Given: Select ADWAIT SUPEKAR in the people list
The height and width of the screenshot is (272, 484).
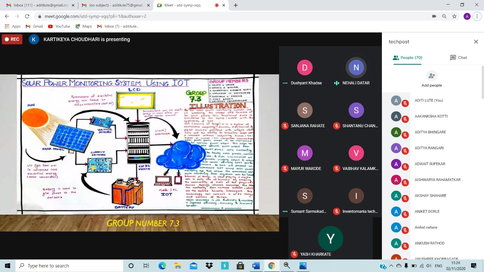Looking at the screenshot, I should tap(431, 164).
